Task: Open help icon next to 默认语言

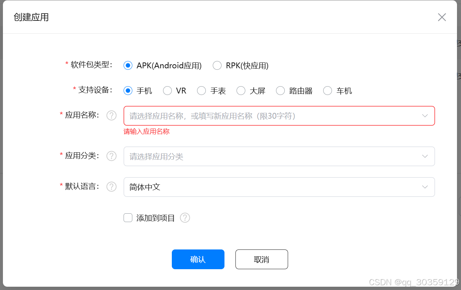Action: 112,187
